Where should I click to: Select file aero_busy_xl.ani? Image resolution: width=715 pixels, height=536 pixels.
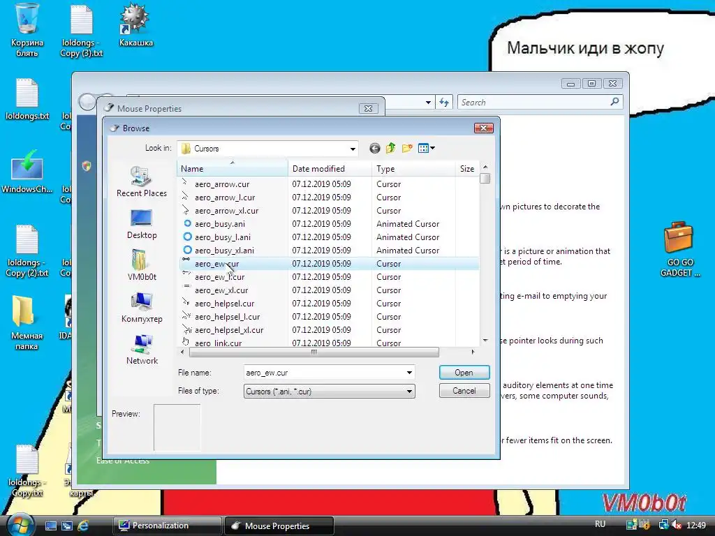[224, 251]
